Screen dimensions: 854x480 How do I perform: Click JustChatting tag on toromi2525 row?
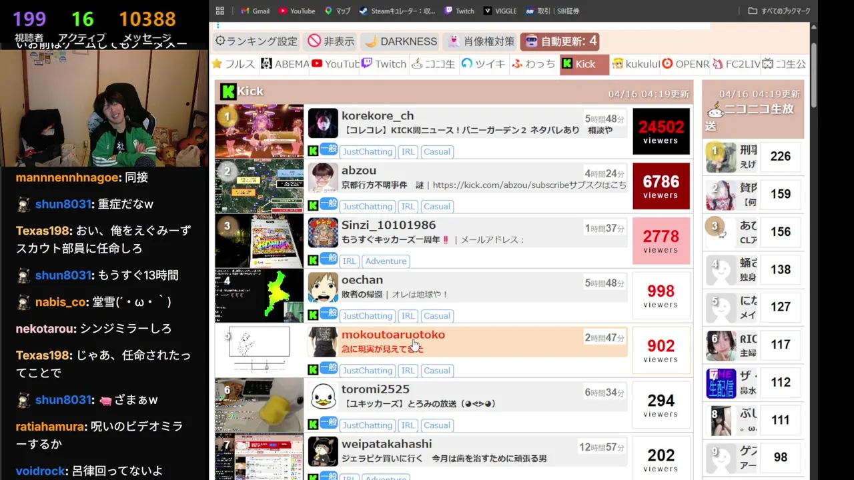(368, 425)
